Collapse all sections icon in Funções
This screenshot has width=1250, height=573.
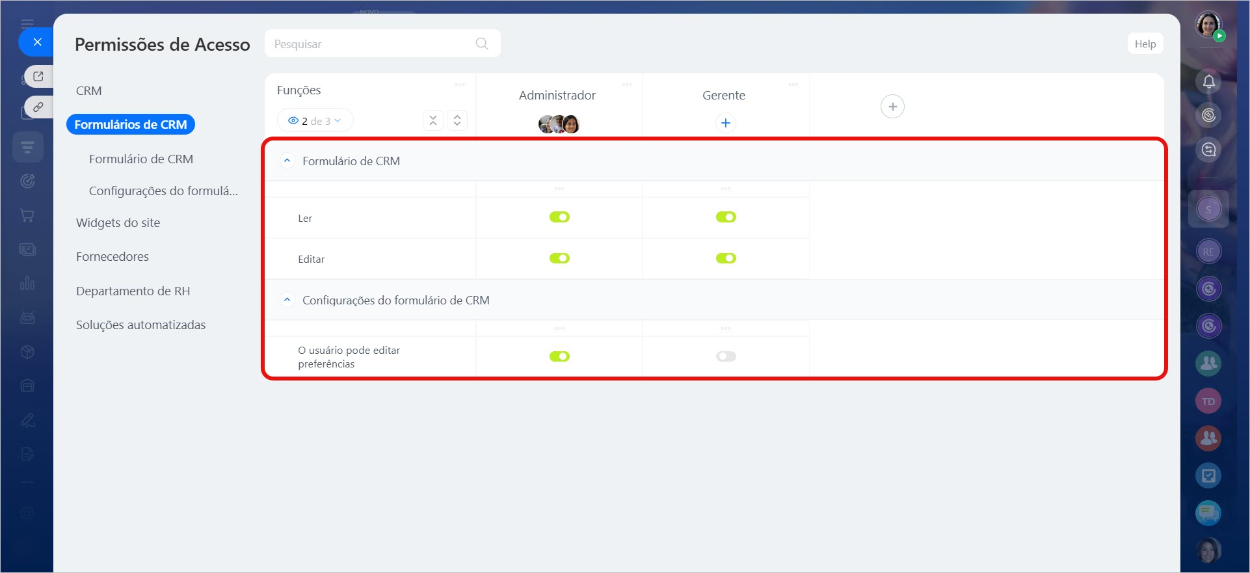coord(432,120)
